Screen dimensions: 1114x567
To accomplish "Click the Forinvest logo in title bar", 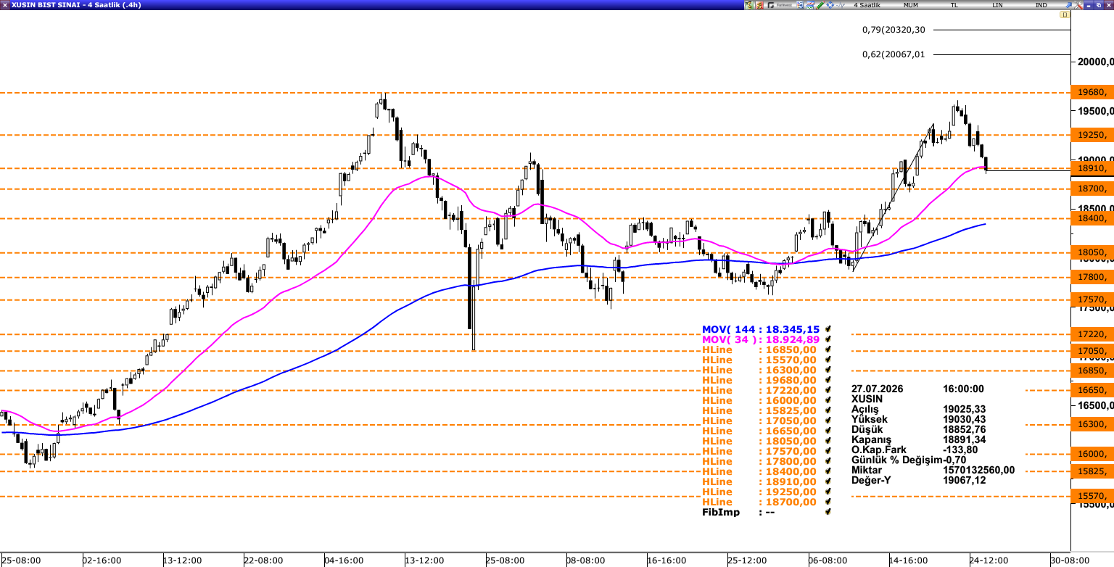I will click(780, 5).
